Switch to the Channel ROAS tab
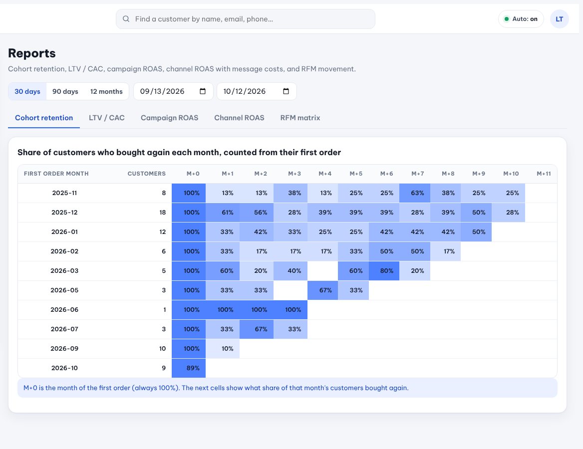The width and height of the screenshot is (583, 449). (239, 118)
